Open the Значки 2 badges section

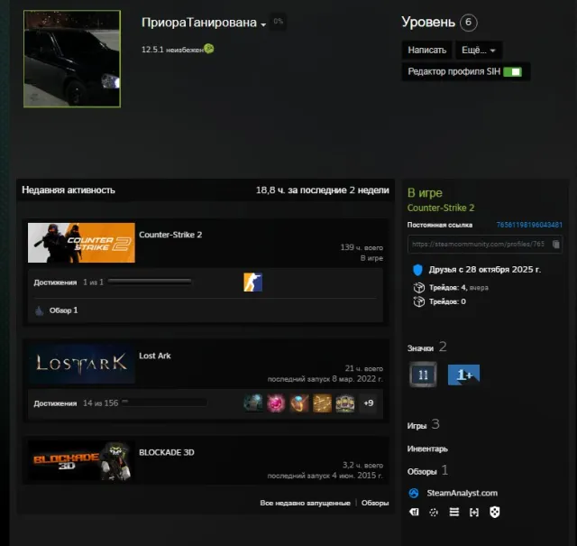[426, 347]
